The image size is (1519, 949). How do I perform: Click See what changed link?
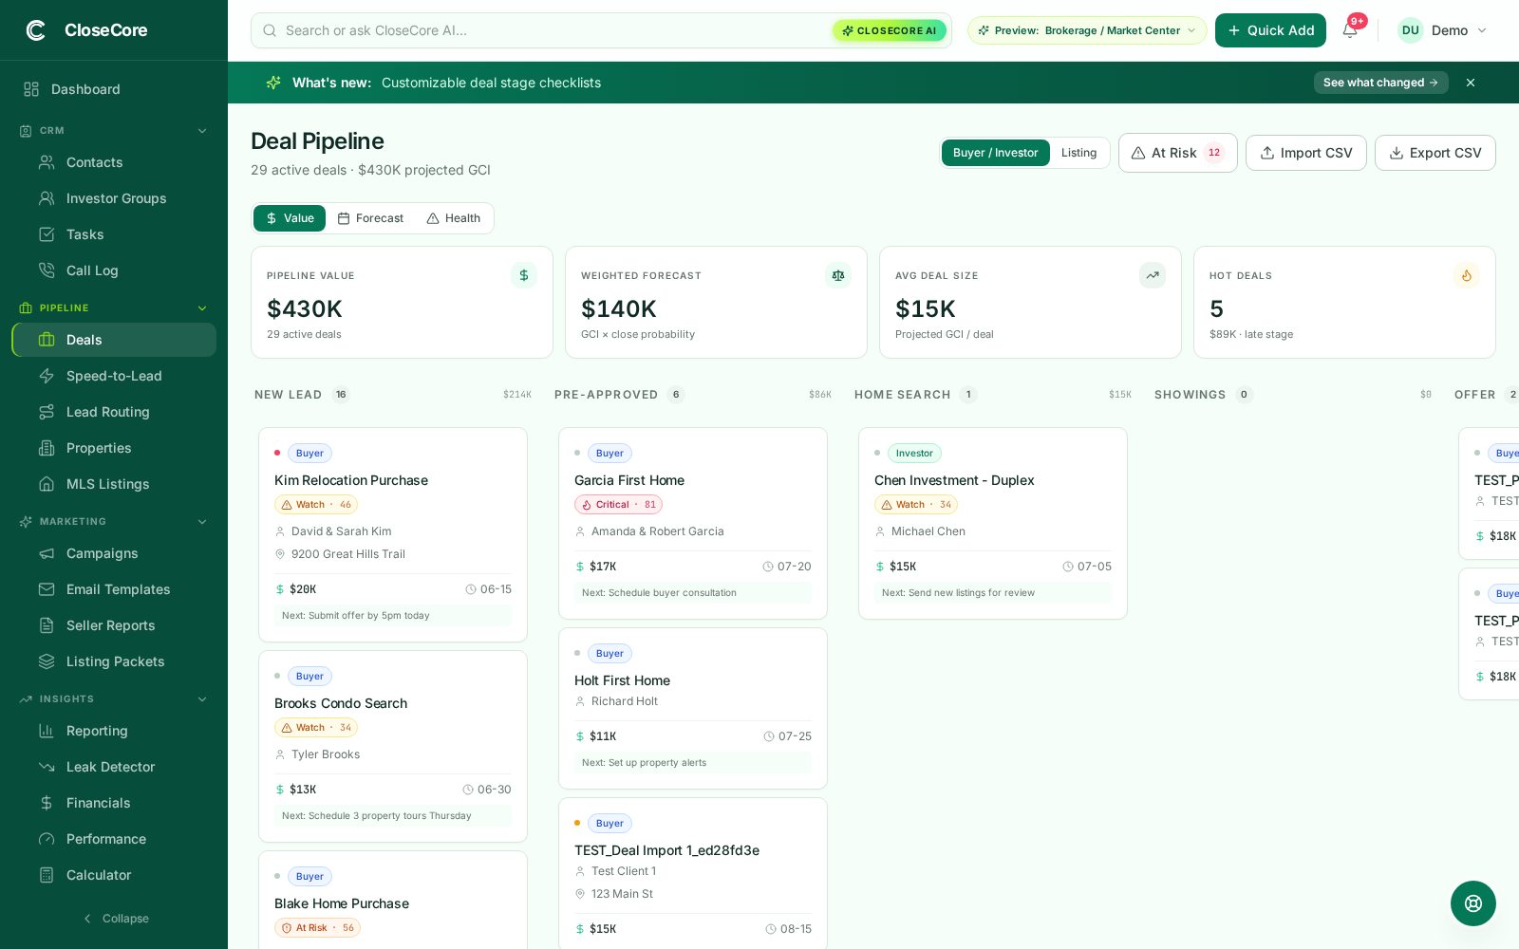(x=1380, y=83)
